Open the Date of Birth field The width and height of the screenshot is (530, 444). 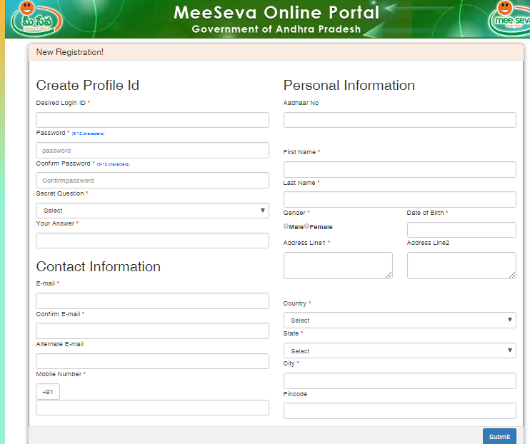pos(461,230)
